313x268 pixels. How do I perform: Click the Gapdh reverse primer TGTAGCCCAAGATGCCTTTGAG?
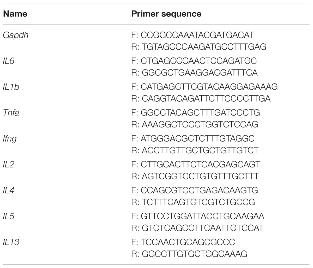(199, 47)
